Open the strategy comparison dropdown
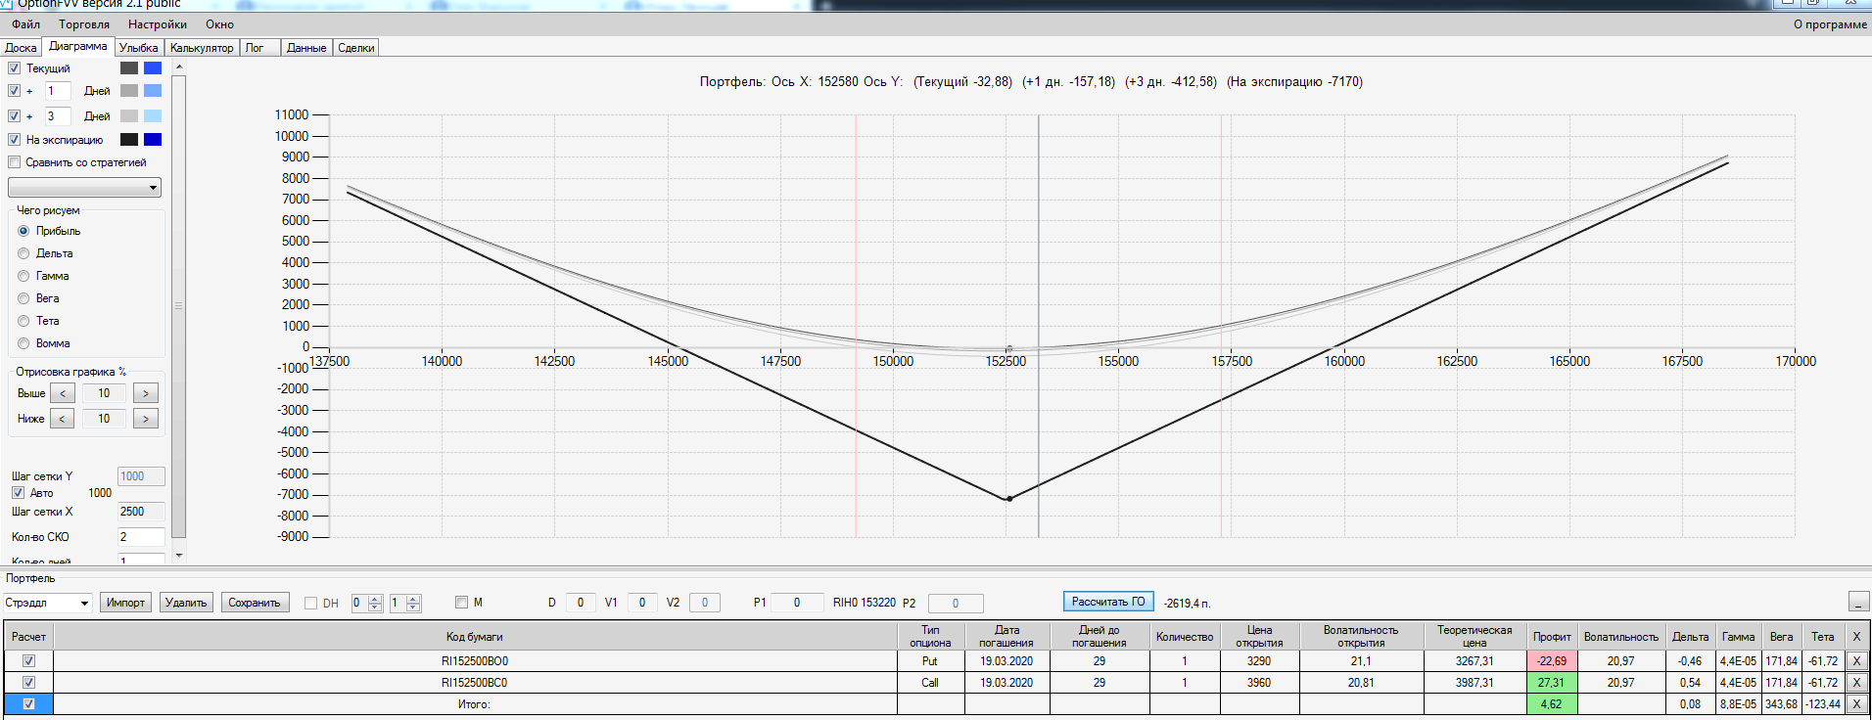The image size is (1872, 720). coord(84,188)
